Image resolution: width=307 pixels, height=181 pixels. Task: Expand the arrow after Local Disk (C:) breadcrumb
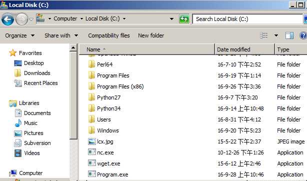point(124,19)
